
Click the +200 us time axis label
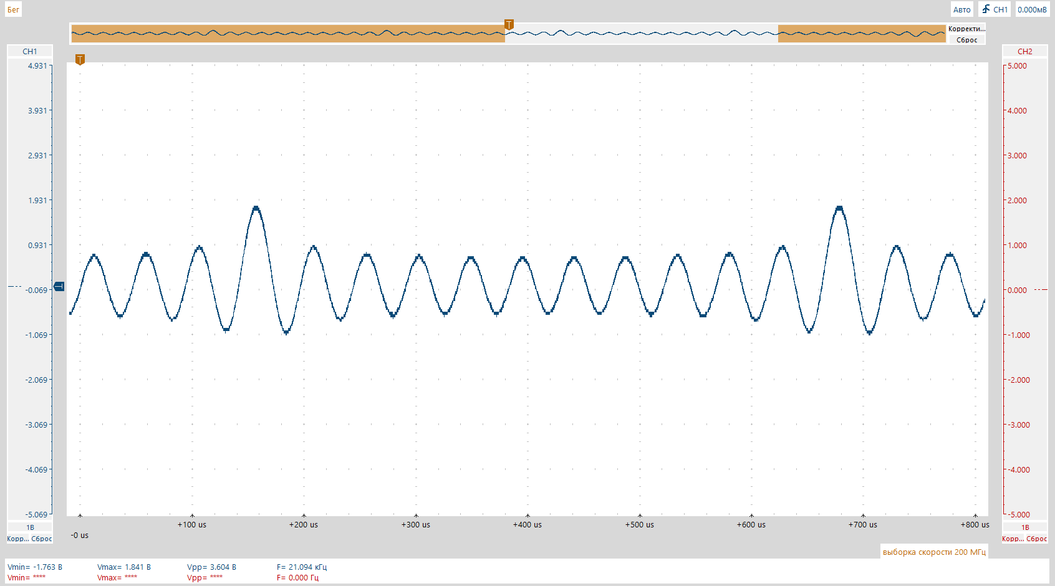click(x=304, y=524)
